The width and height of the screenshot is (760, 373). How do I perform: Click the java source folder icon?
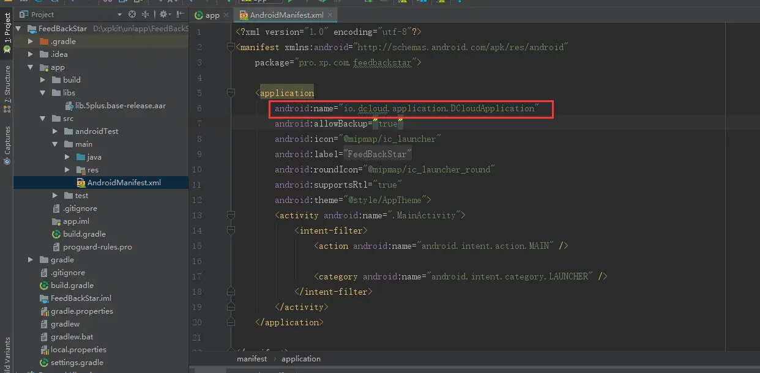pos(80,157)
